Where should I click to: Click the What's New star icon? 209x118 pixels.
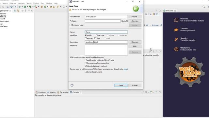176,49
